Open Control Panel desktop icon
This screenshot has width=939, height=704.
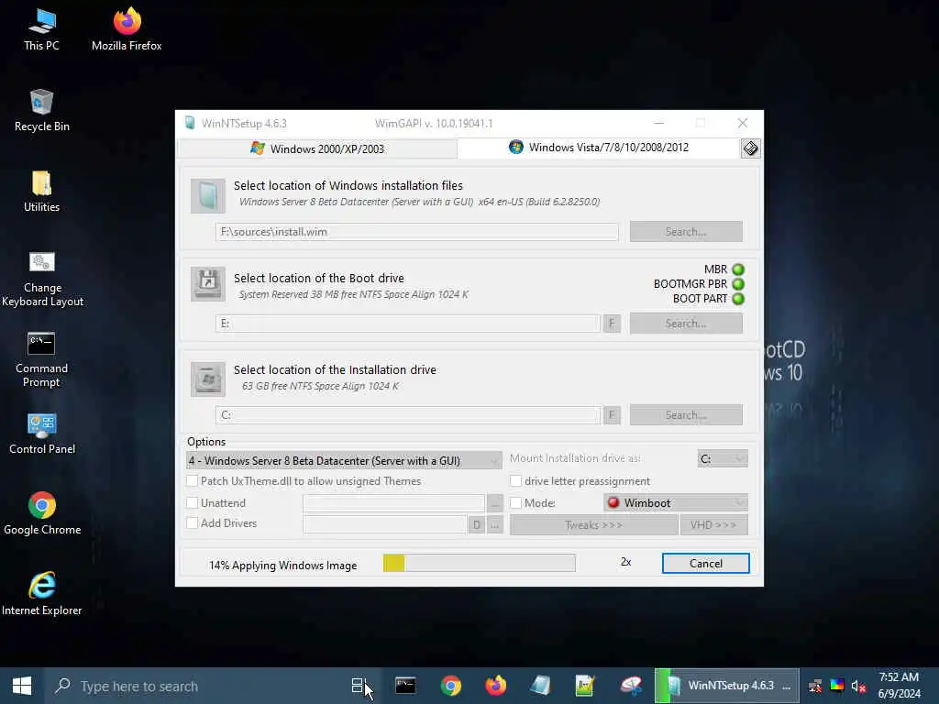pyautogui.click(x=42, y=434)
